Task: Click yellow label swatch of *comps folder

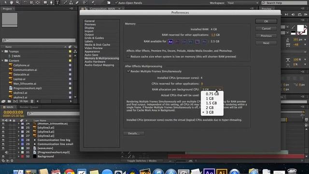Action: pyautogui.click(x=70, y=51)
